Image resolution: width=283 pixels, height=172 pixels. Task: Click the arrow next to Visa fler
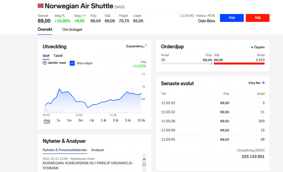click(x=263, y=83)
